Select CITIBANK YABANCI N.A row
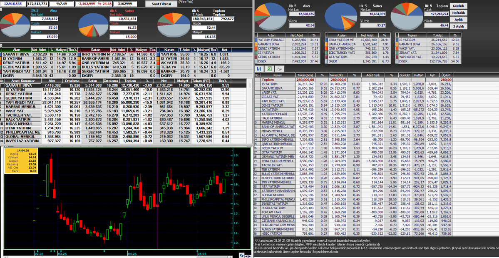 click(x=376, y=220)
